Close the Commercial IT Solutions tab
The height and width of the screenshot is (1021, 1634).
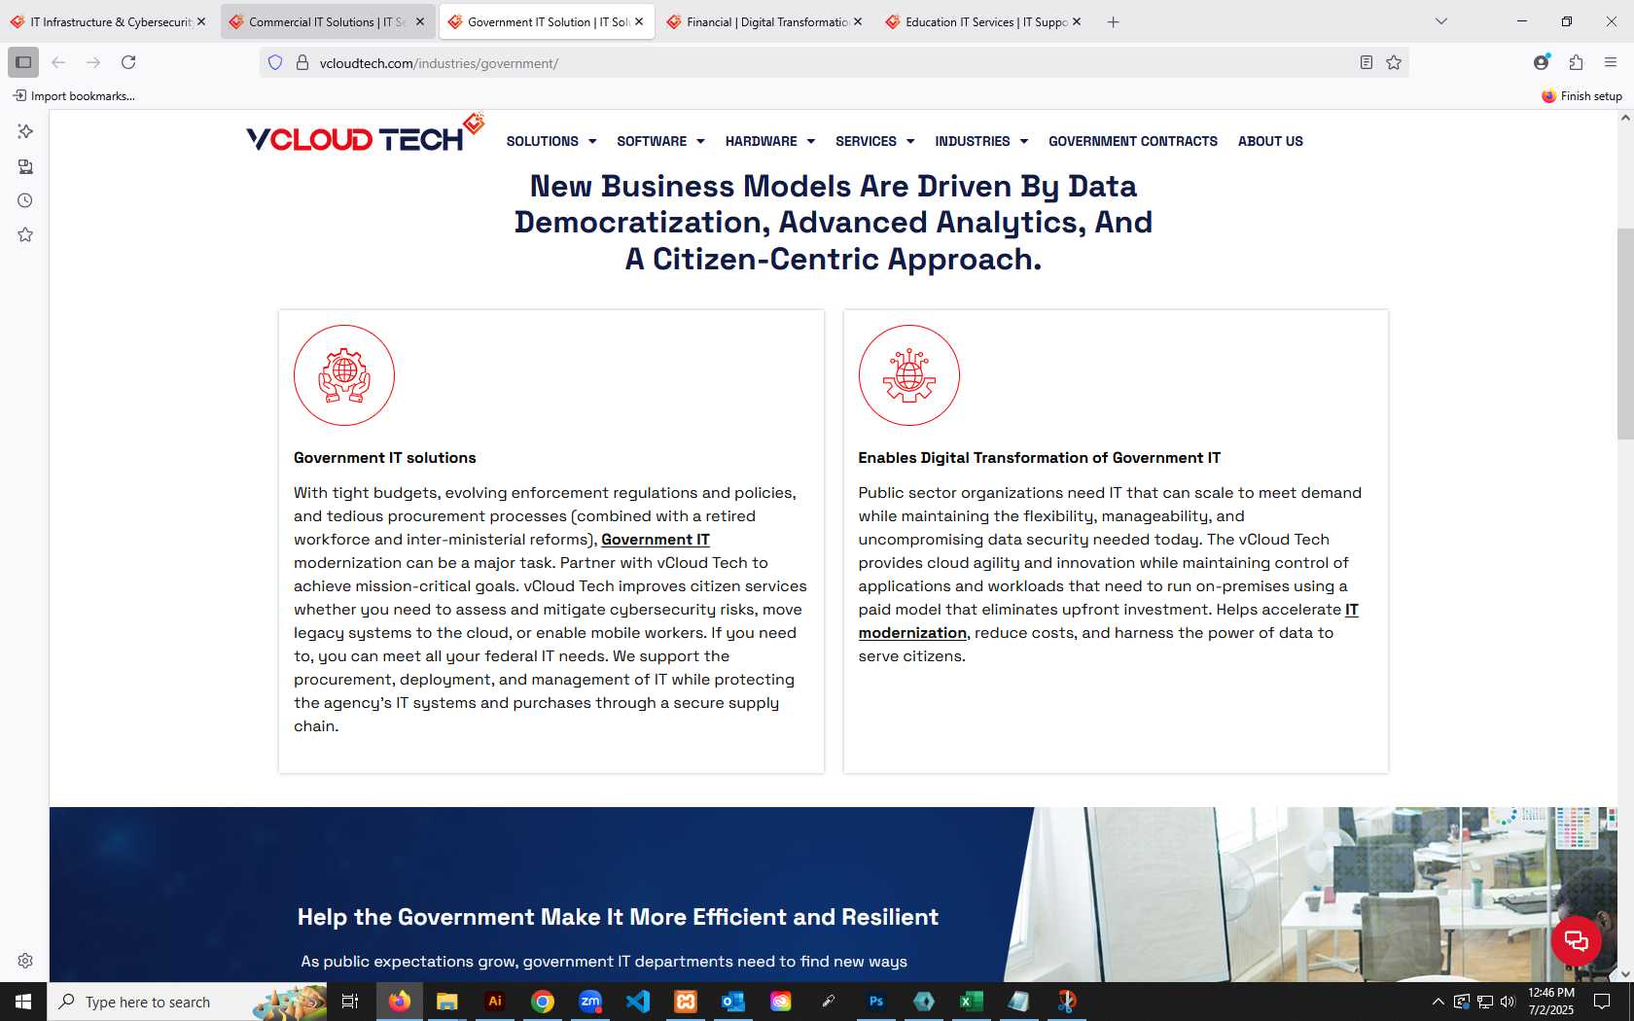click(x=420, y=21)
